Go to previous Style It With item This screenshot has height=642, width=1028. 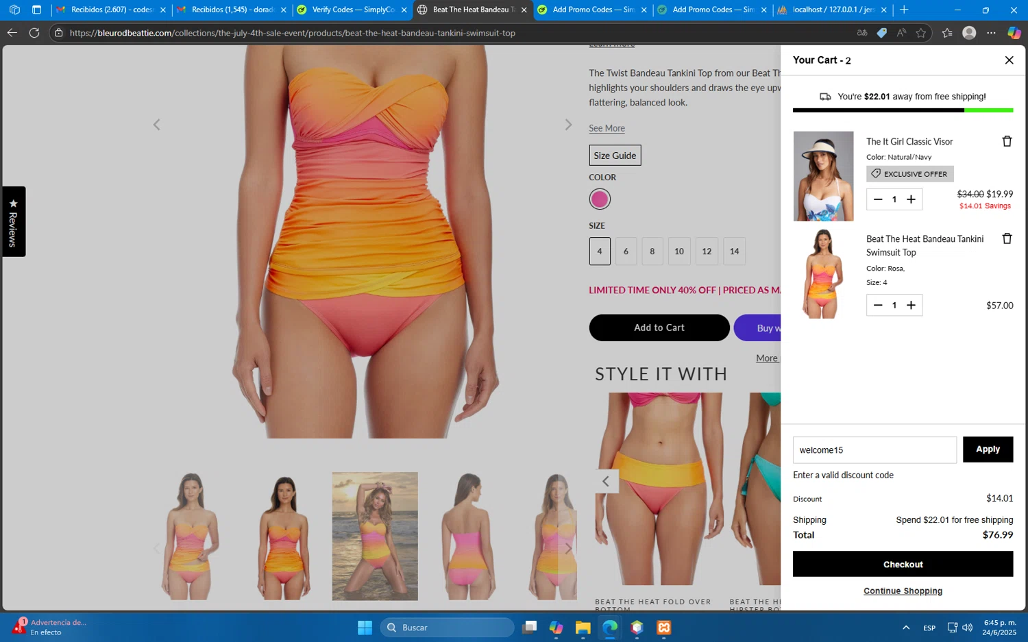[x=606, y=482]
